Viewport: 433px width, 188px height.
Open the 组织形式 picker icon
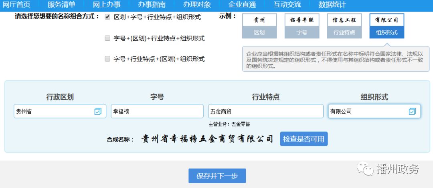tap(412, 112)
